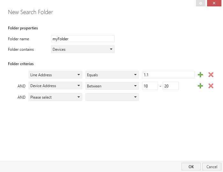Add a criterion after the Device Address row
The image size is (223, 172).
[x=200, y=86]
